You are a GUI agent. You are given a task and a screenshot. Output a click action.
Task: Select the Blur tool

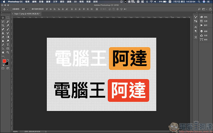pyautogui.click(x=3, y=41)
